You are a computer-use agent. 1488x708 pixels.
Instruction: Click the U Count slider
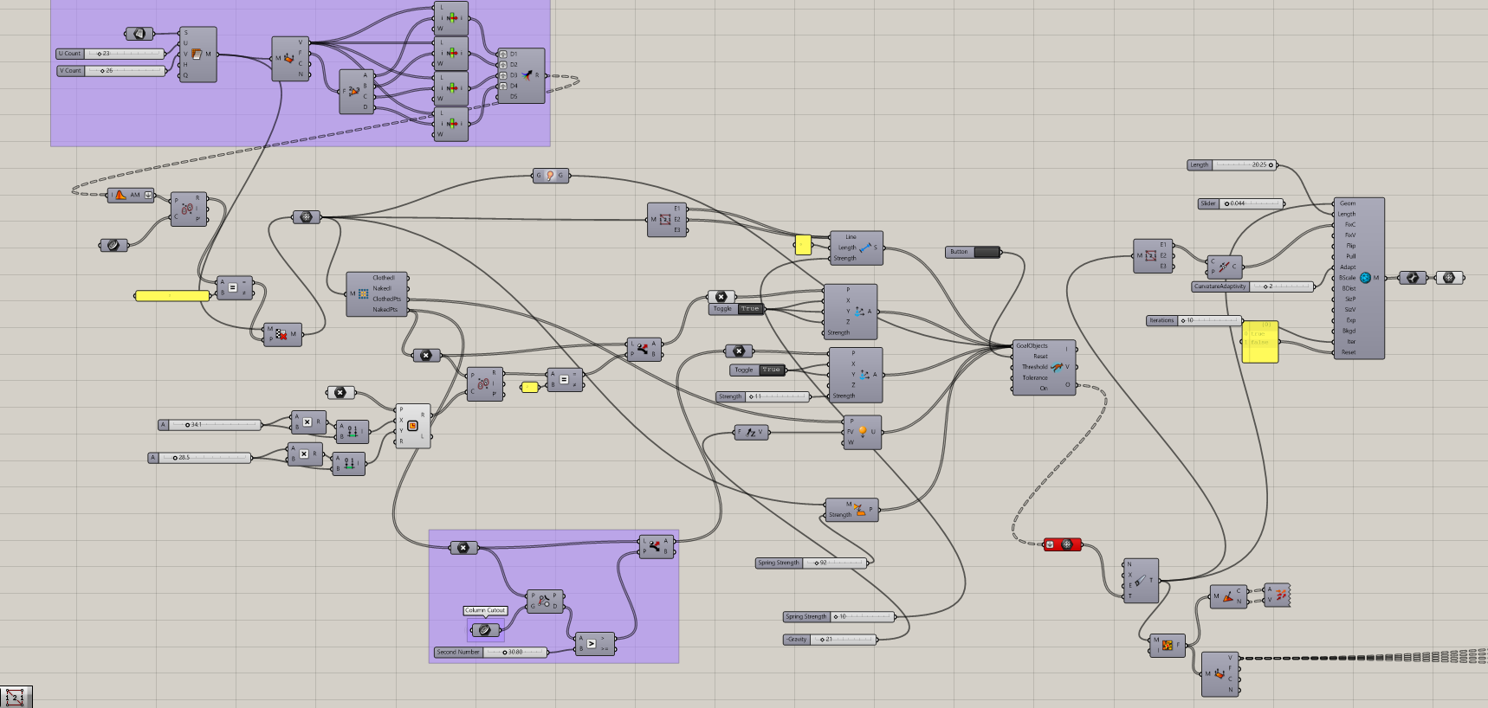(124, 54)
